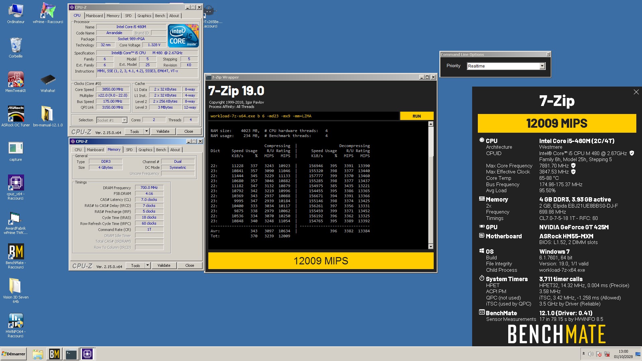Viewport: 642px width, 361px height.
Task: Click Close button in lower CPU-Z window
Action: pyautogui.click(x=190, y=265)
